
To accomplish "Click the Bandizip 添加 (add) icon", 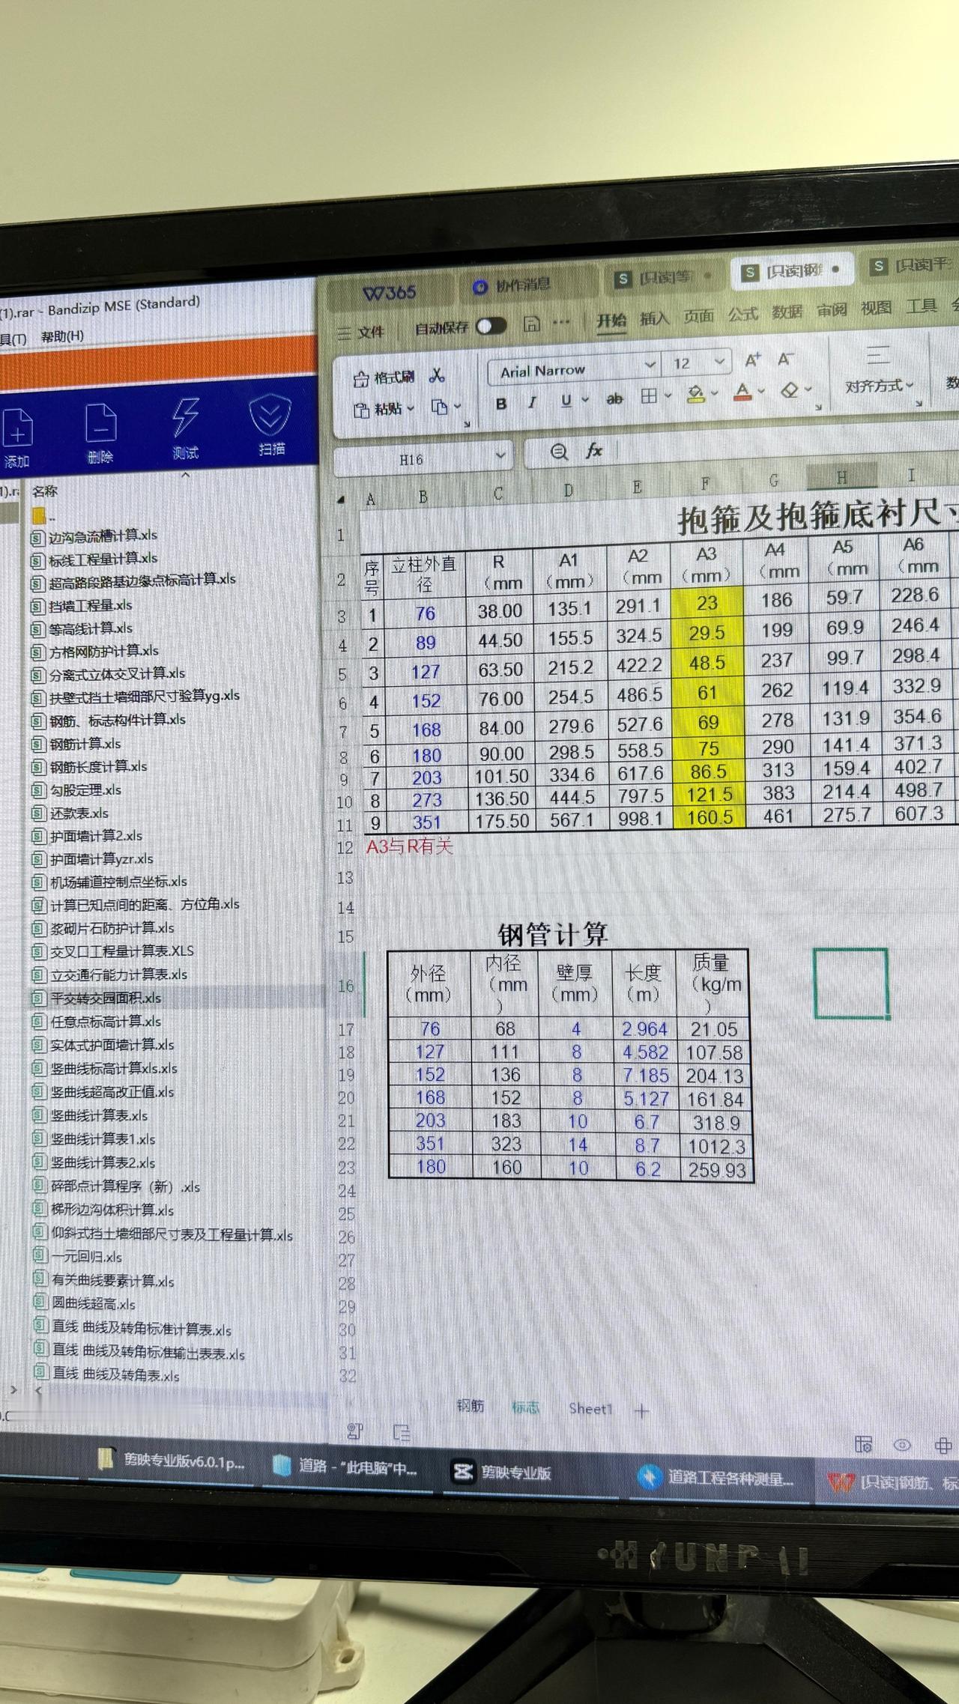I will coord(17,428).
